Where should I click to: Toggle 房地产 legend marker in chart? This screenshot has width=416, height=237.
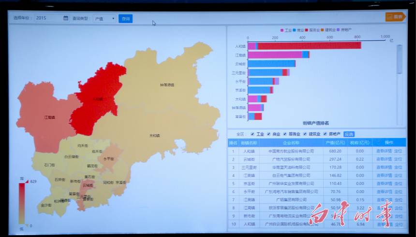coord(338,30)
